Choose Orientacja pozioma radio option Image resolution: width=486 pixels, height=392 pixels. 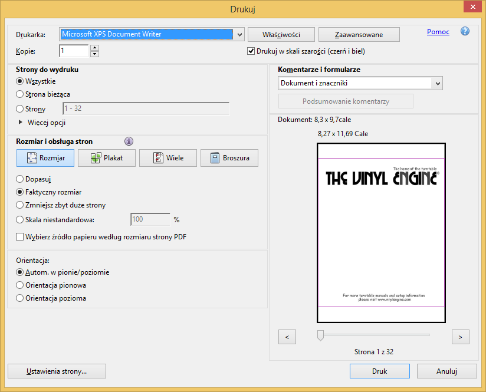[20, 298]
